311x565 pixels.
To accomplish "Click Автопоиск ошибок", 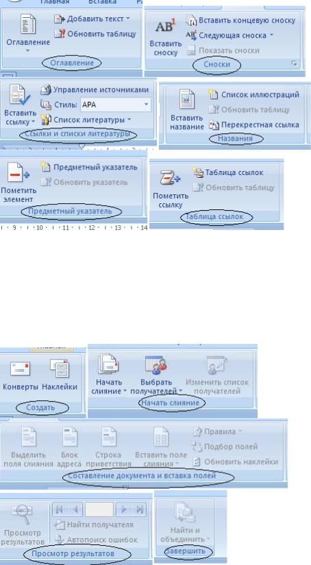I will point(96,540).
